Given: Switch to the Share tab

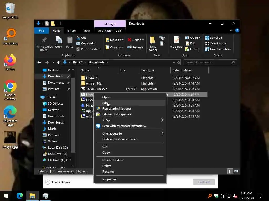Looking at the screenshot, I should [72, 31].
